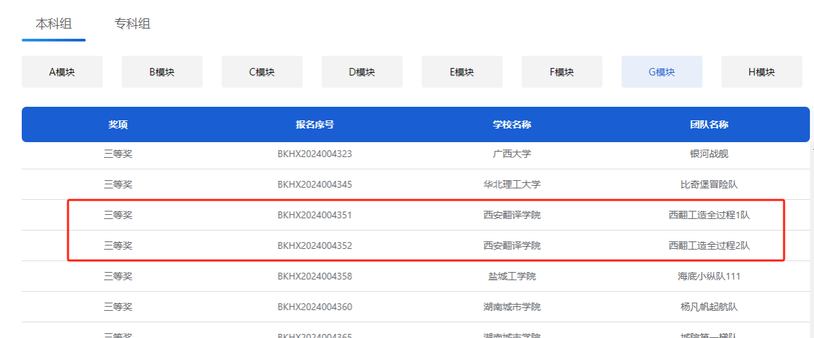Choose the E模块 module
The image size is (814, 338).
[x=461, y=72]
